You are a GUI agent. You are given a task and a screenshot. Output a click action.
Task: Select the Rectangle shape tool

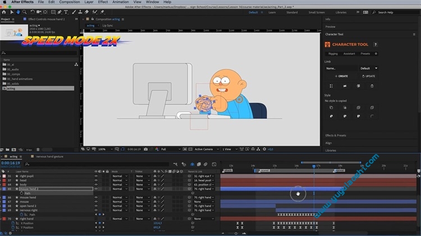(x=53, y=12)
